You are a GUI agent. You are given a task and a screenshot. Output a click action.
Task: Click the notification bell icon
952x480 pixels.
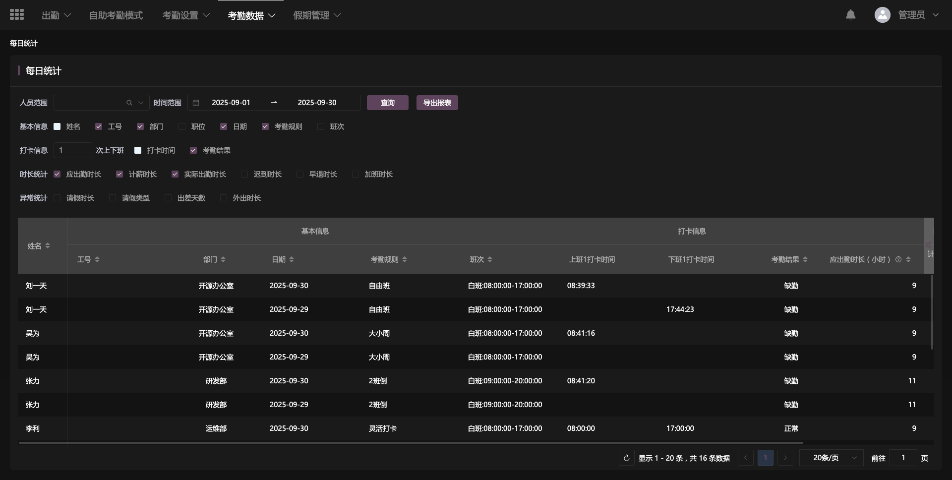[x=850, y=15]
